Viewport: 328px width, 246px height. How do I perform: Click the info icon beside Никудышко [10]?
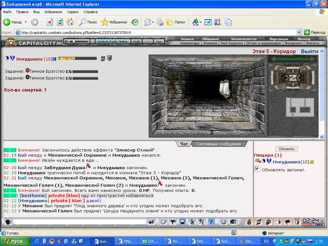(54, 59)
